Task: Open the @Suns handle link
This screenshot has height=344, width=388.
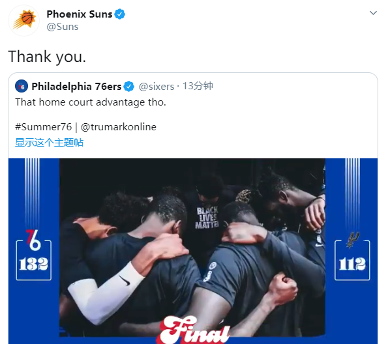Action: click(x=63, y=27)
